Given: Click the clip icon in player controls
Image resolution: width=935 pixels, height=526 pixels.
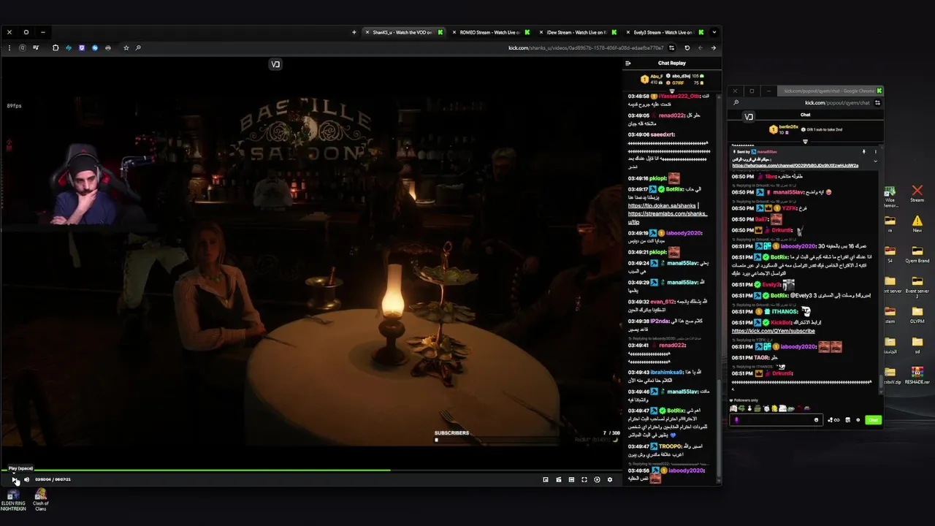Looking at the screenshot, I should (x=558, y=479).
